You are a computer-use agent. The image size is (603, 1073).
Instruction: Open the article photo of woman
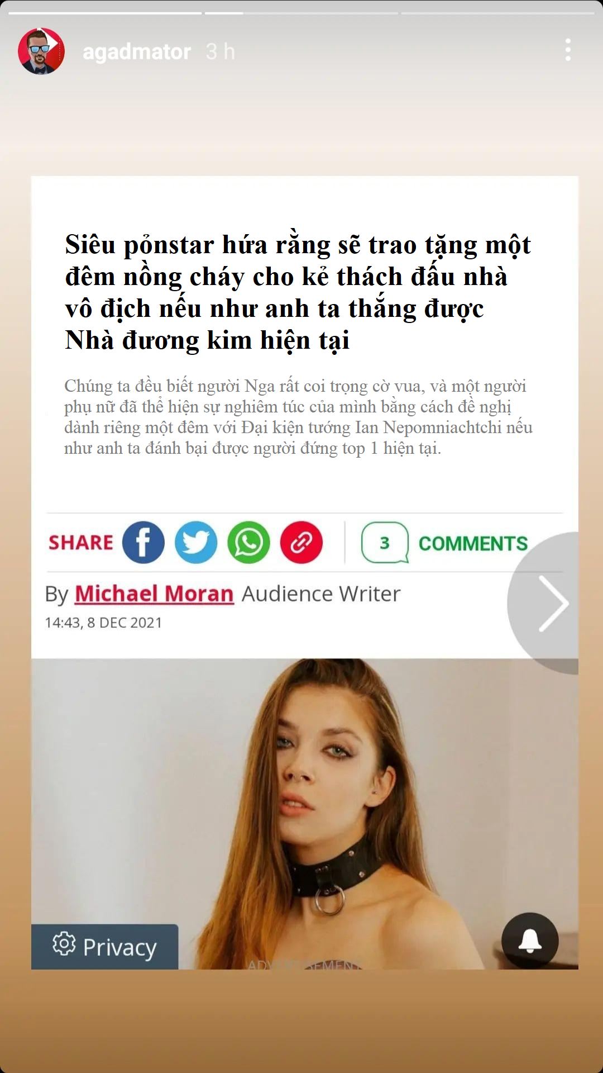(x=305, y=814)
